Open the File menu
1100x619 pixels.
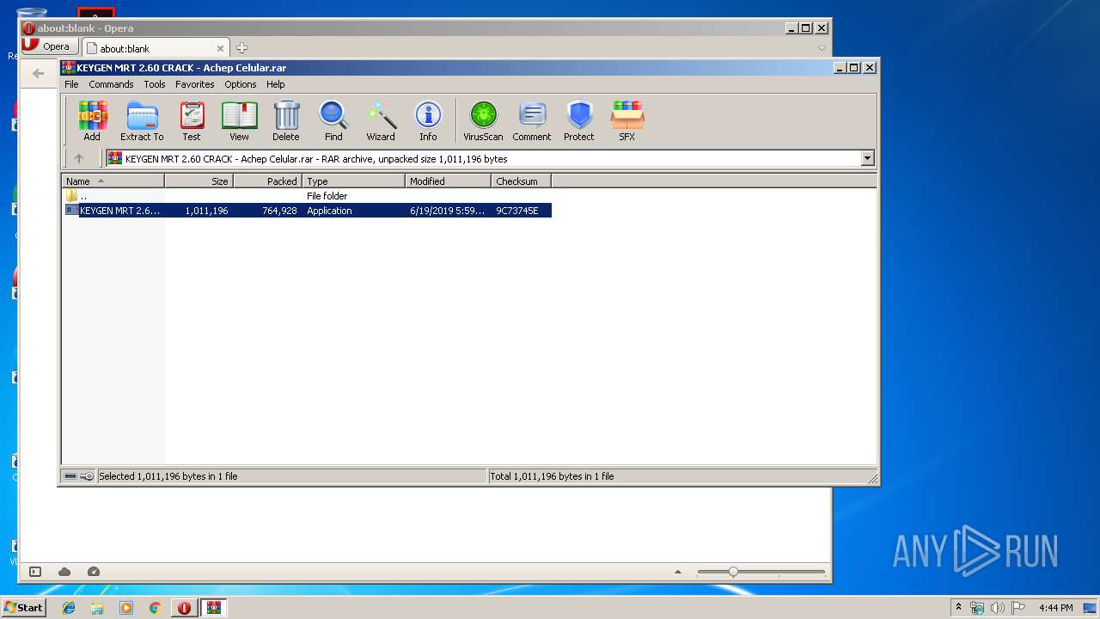pyautogui.click(x=71, y=84)
